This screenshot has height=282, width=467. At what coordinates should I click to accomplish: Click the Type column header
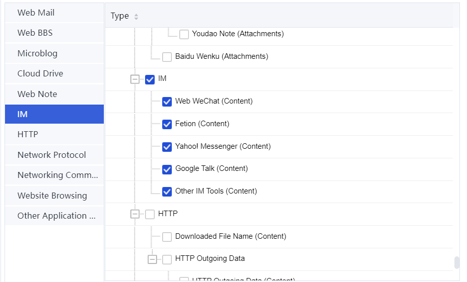(x=120, y=16)
